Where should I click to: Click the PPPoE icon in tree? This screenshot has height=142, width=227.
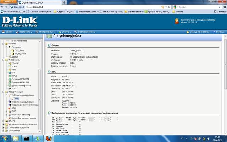point(10,76)
